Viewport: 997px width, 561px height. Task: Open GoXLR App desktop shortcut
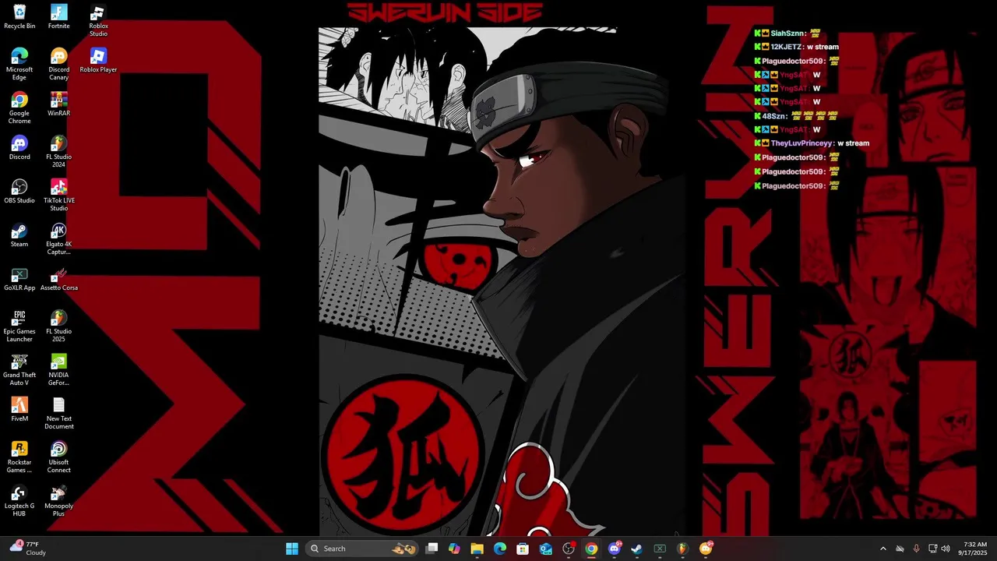pos(19,279)
